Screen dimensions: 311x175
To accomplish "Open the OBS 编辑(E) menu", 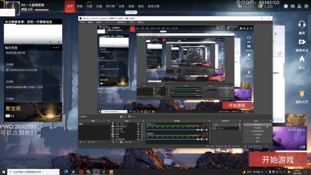I will tap(91, 23).
